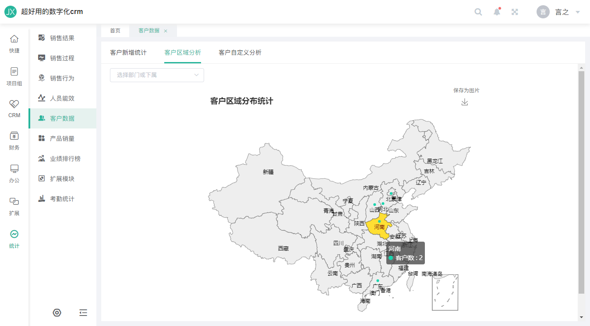The image size is (590, 326).
Task: Click the 广东 customer data dot
Action: pos(378,281)
